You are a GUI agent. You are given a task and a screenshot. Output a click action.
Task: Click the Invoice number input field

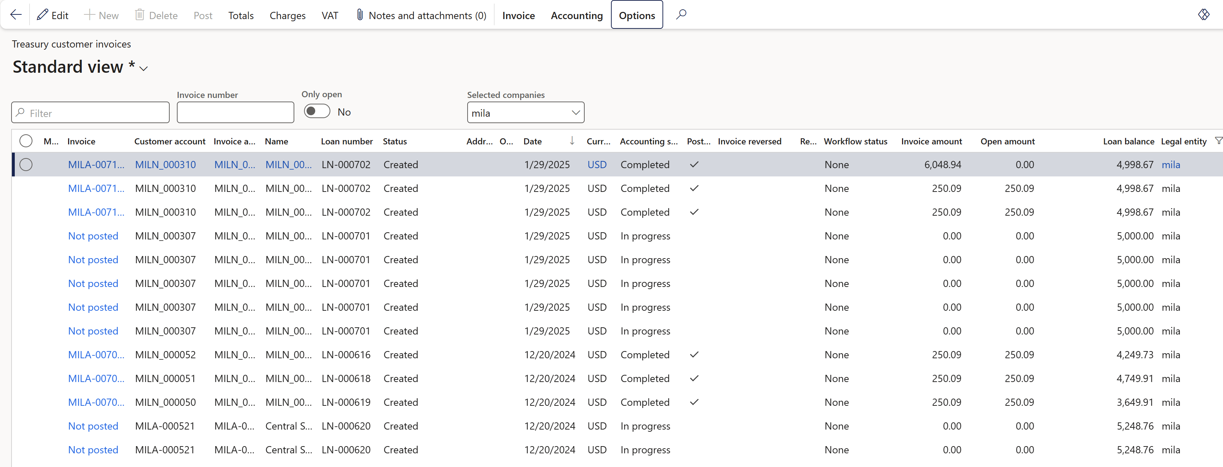[236, 113]
